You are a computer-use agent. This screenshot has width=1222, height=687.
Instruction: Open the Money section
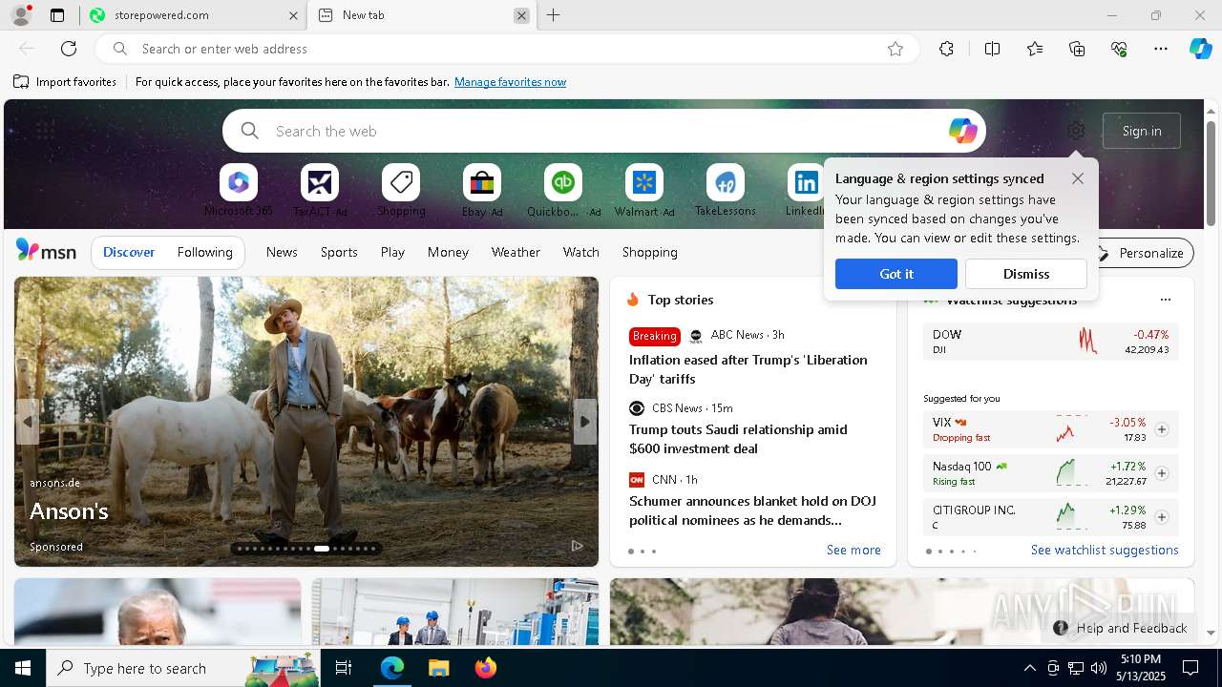[448, 252]
